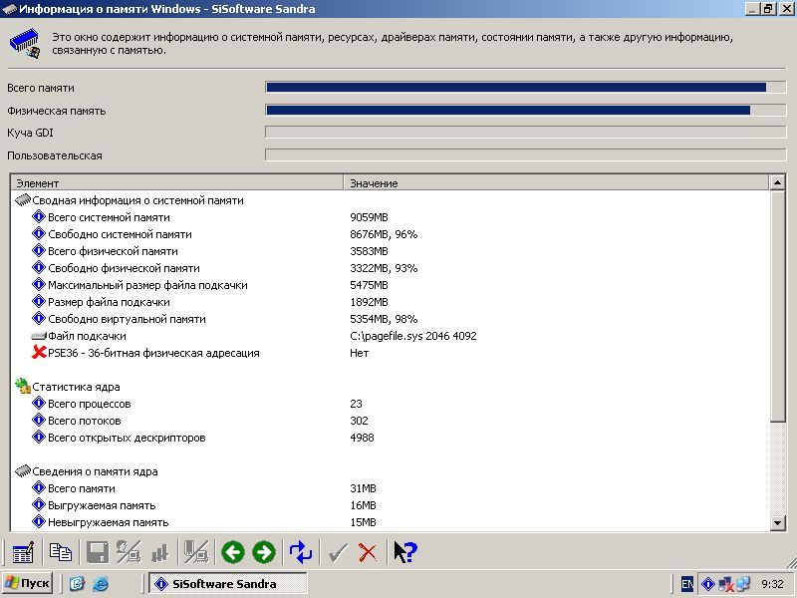797x598 pixels.
Task: Click the floppy disk Save icon
Action: coord(98,552)
